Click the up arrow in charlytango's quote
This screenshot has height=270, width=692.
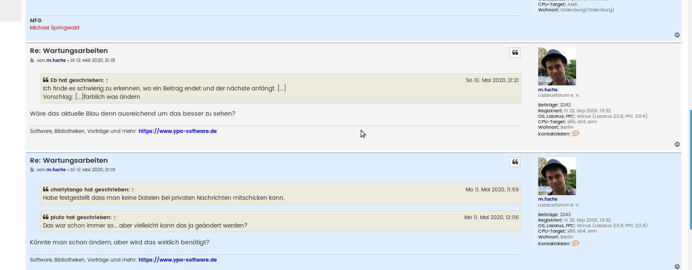[133, 190]
